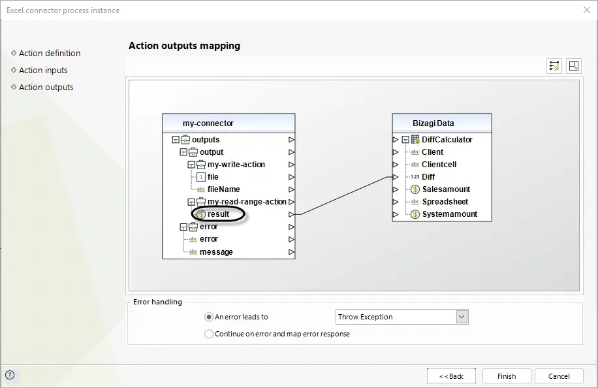Click the layout view toolbar icon

(573, 66)
